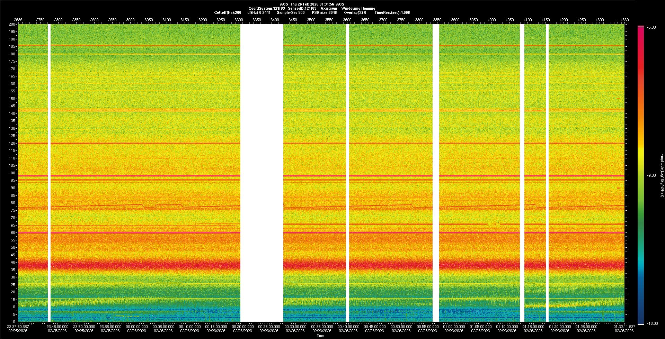Image resolution: width=665 pixels, height=339 pixels.
Task: Select the Windowing:Hanning parameter text
Action: 358,8
